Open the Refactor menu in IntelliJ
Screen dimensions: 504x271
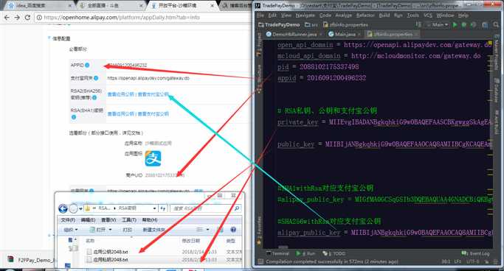tap(365, 15)
